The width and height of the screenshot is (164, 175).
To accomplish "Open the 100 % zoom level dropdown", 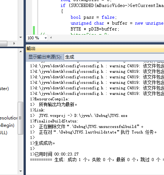I will 46,38.
